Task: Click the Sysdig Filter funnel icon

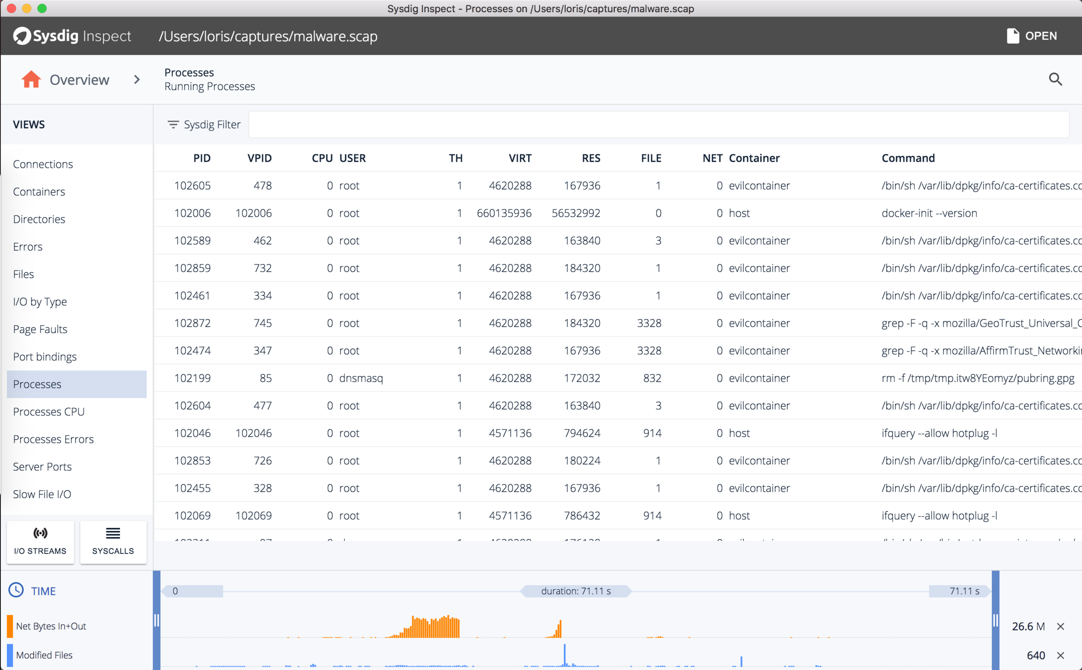Action: (173, 124)
